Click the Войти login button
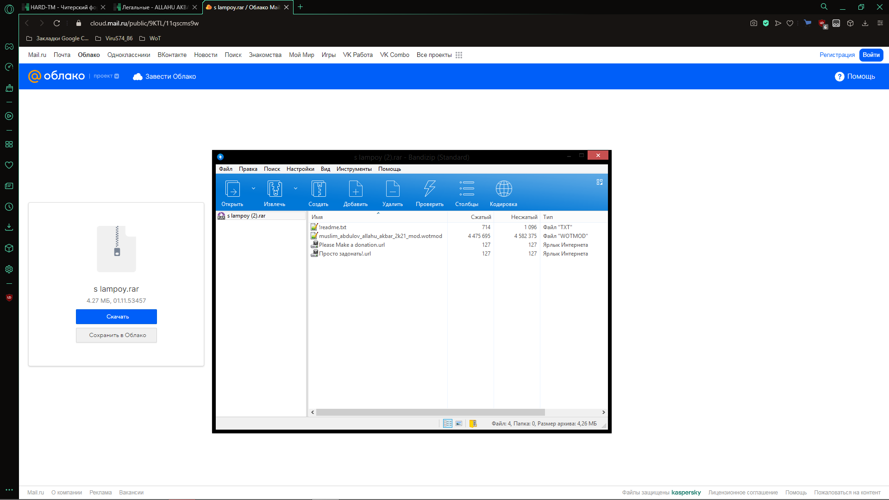889x500 pixels. (x=871, y=55)
